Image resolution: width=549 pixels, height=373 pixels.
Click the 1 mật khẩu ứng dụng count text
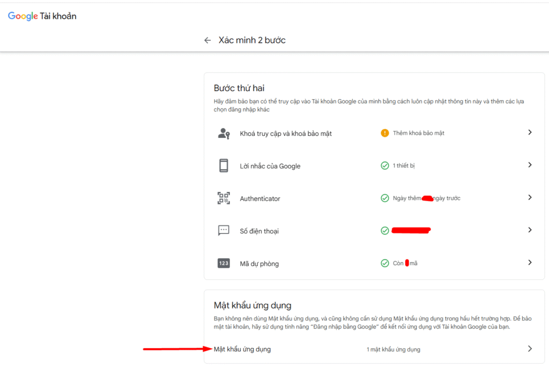click(393, 349)
